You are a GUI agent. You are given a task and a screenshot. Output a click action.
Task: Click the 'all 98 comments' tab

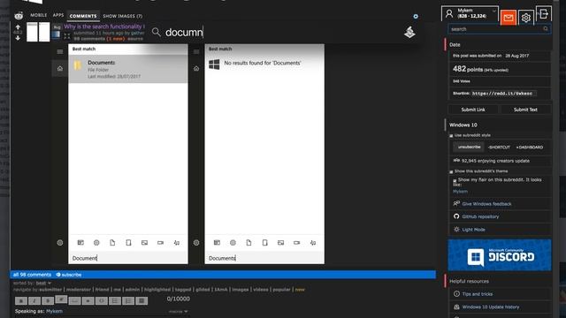[x=32, y=275]
